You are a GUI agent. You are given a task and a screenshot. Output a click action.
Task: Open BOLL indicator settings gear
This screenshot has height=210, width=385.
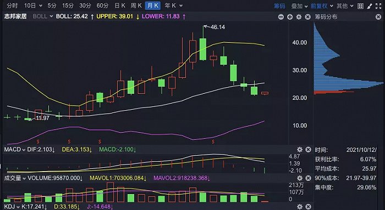(x=299, y=17)
